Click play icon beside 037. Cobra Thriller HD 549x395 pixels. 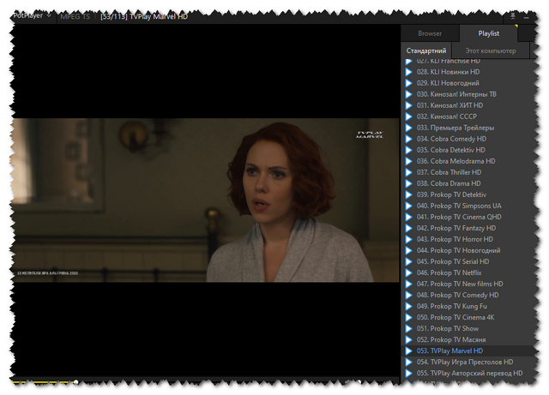[x=408, y=172]
